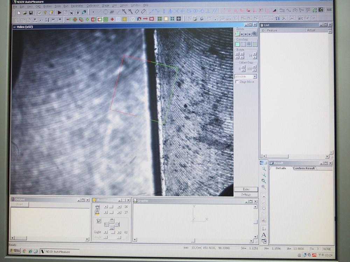Select the green crosshair style option
350x262 pixels.
(254, 44)
